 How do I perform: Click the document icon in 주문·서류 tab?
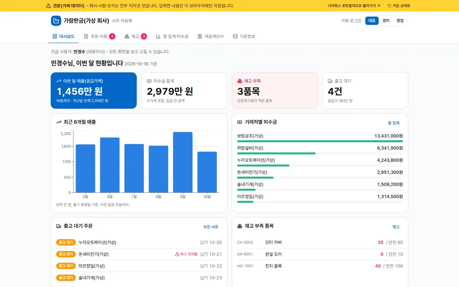point(86,36)
